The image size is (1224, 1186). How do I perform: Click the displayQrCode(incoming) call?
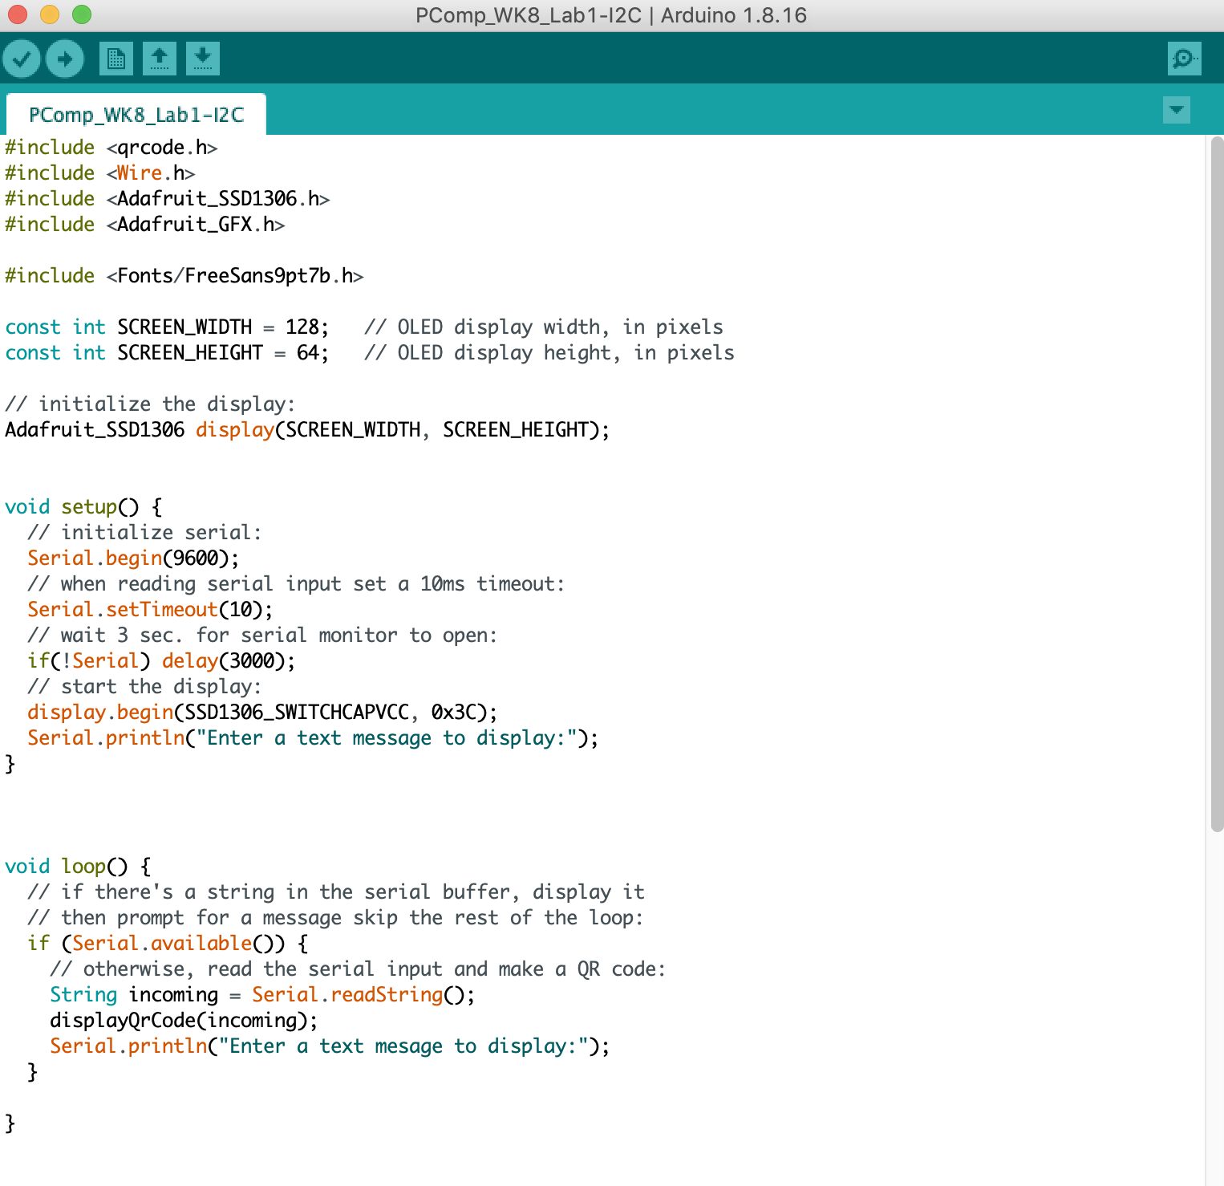tap(183, 1021)
